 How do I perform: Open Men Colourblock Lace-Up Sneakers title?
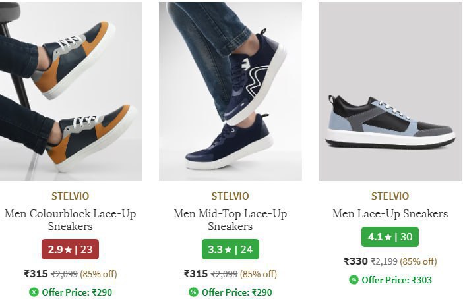pos(71,220)
